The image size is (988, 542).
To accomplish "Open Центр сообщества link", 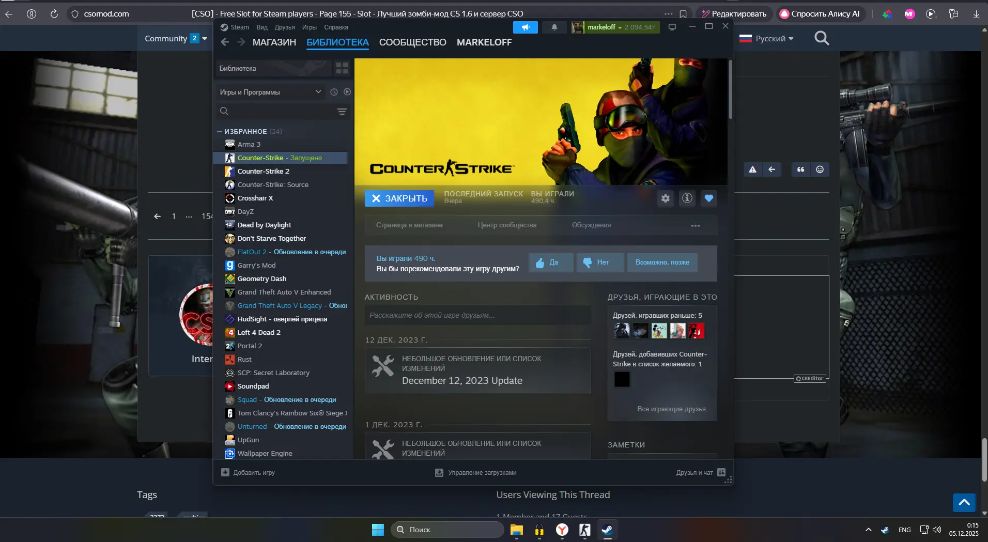I will (x=507, y=225).
